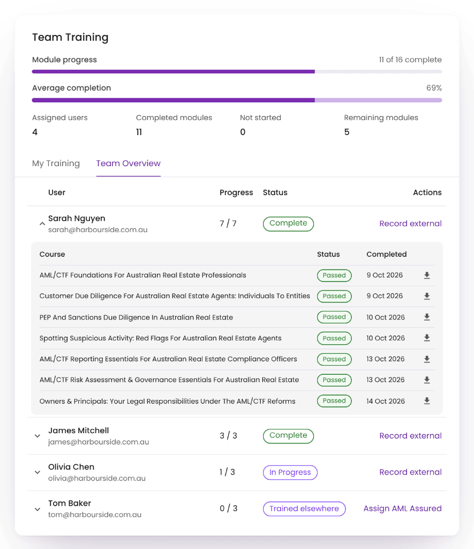Viewport: 474px width, 549px height.
Task: Click Tom Baker's Trained elsewhere badge
Action: tap(304, 509)
